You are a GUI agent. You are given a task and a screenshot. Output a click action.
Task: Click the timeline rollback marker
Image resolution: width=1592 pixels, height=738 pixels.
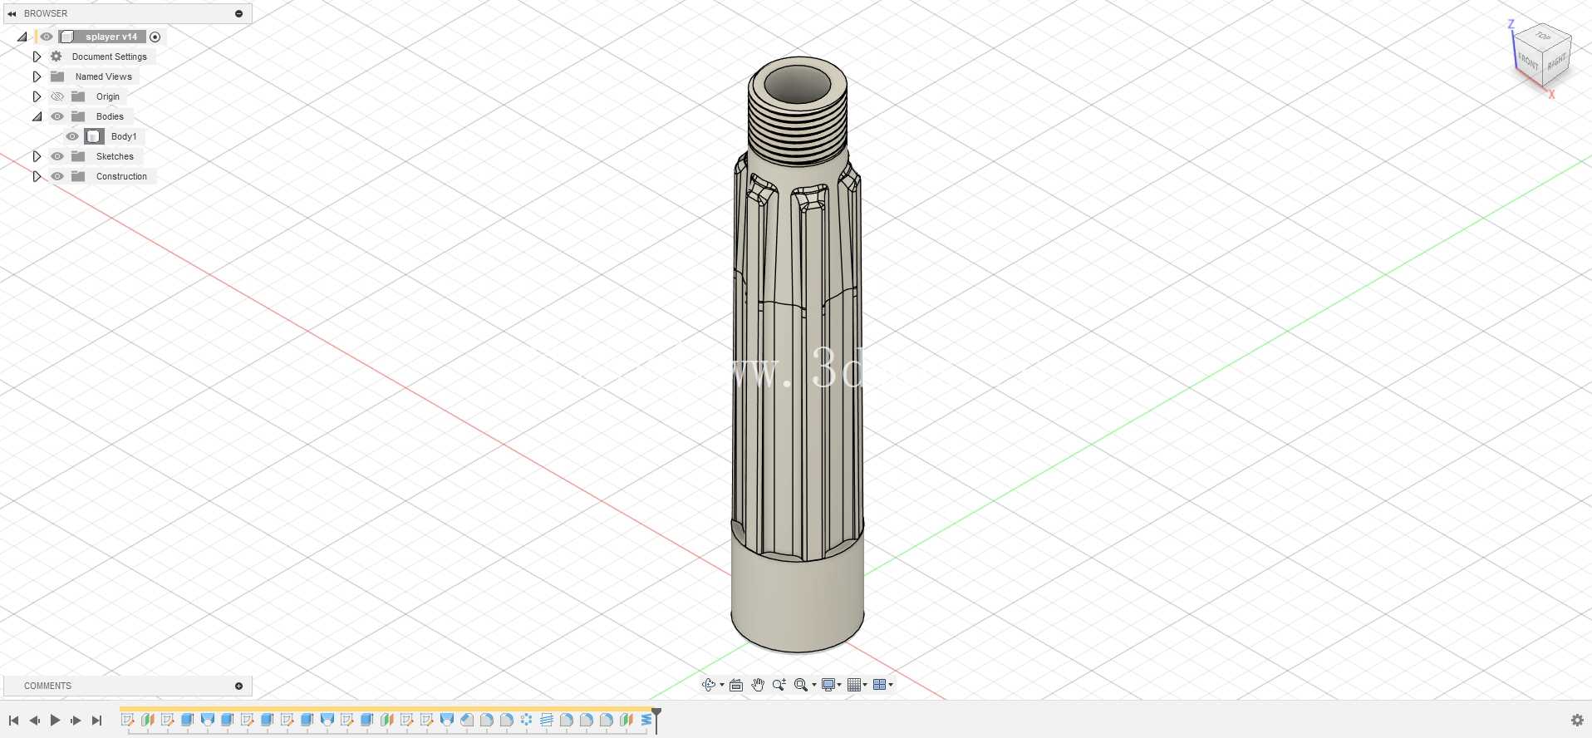tap(656, 720)
